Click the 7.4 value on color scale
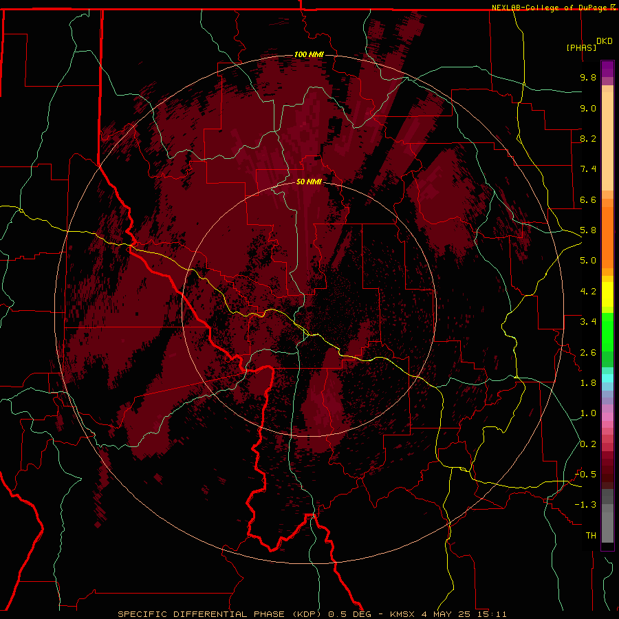This screenshot has width=619, height=619. tap(588, 169)
